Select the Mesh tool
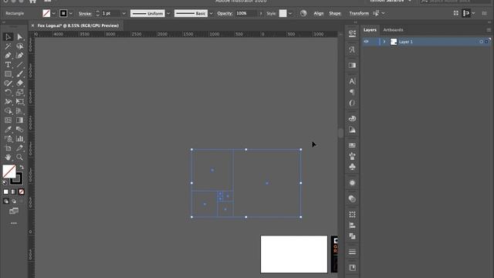Image resolution: width=494 pixels, height=278 pixels. 8,120
